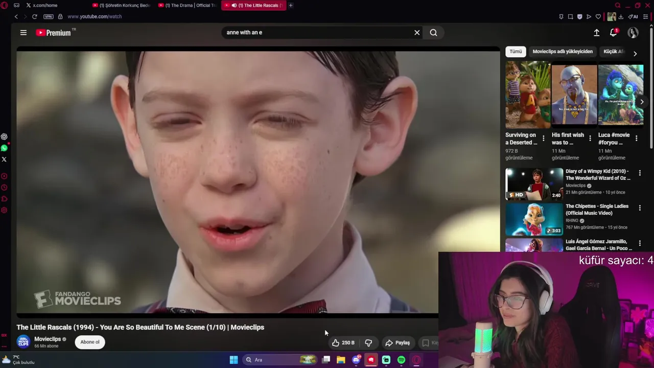Open Opera ad blocker shield icon

pyautogui.click(x=579, y=16)
